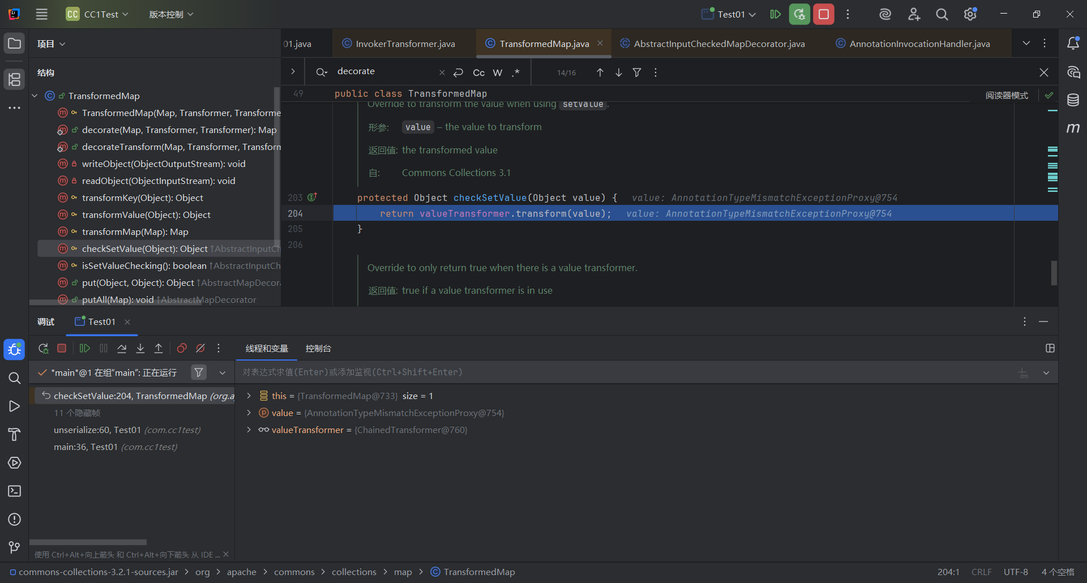The height and width of the screenshot is (583, 1087).
Task: Toggle reader mode label
Action: point(1007,95)
